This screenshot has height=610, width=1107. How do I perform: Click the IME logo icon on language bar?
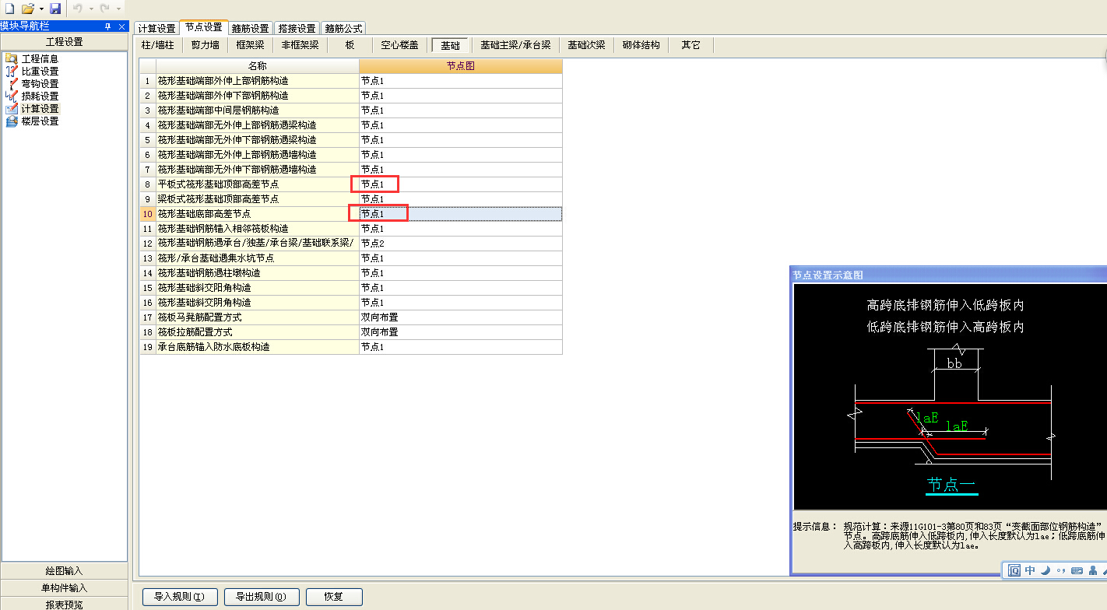[x=1014, y=570]
